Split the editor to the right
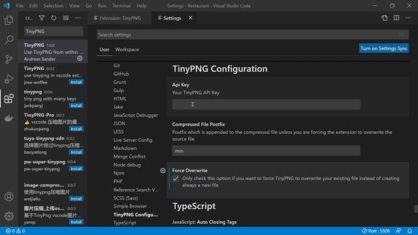This screenshot has width=418, height=235. 396,18
